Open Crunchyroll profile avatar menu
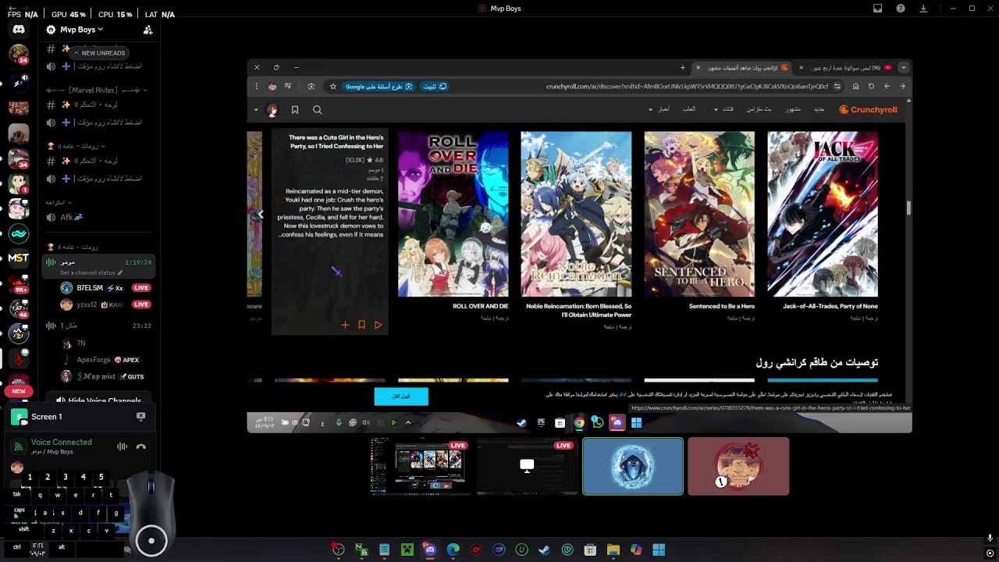Image resolution: width=999 pixels, height=562 pixels. pyautogui.click(x=272, y=110)
